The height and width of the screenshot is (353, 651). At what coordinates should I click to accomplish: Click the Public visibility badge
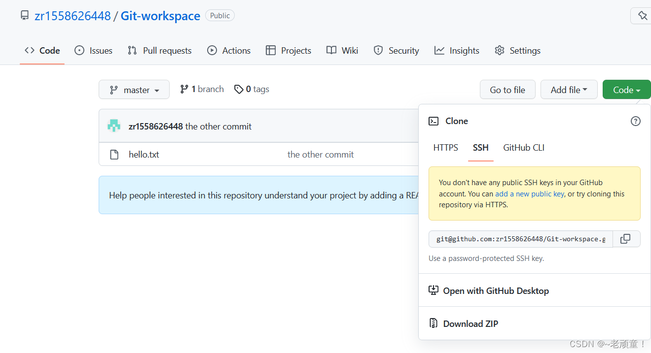pyautogui.click(x=220, y=16)
